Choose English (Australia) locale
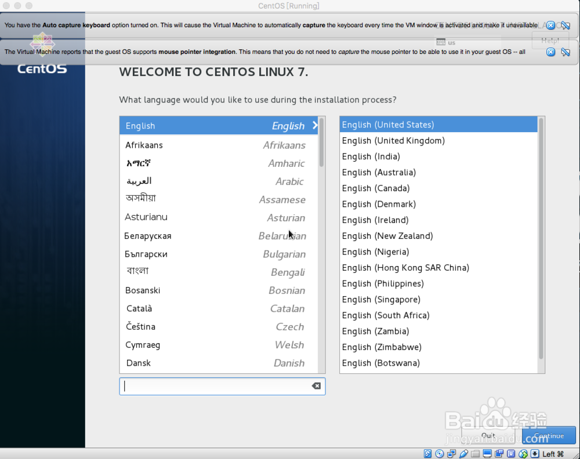 tap(438, 172)
